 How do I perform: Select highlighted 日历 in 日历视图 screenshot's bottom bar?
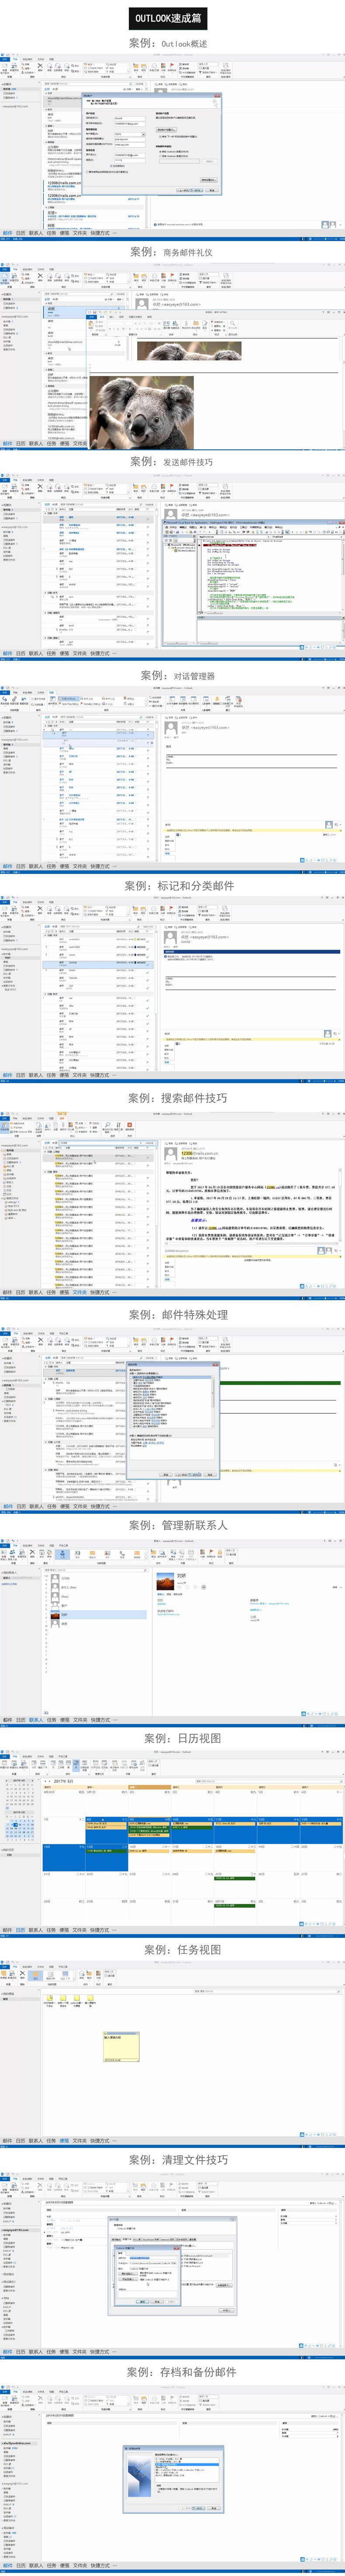click(21, 1930)
